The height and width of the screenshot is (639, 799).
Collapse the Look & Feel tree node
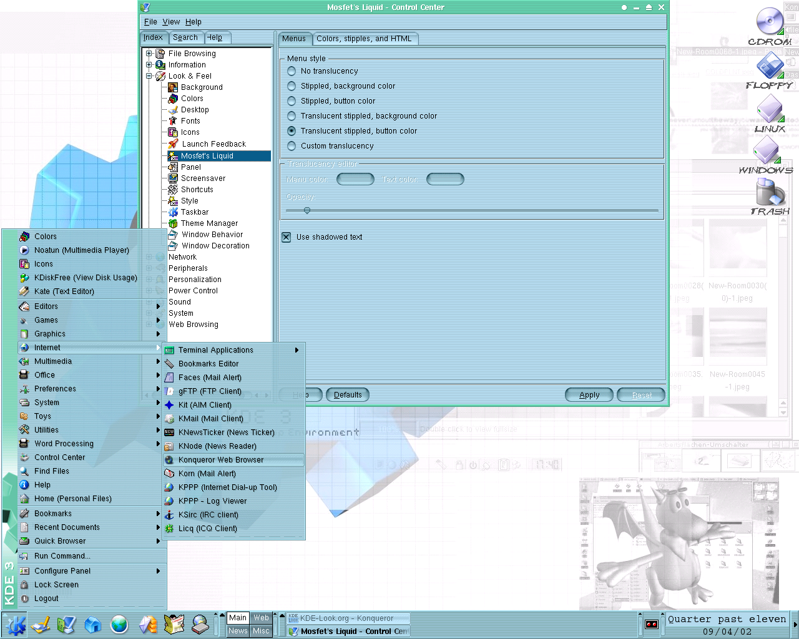pos(149,76)
